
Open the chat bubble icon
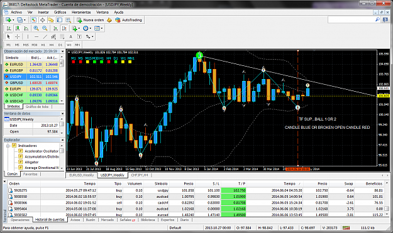tap(385, 20)
